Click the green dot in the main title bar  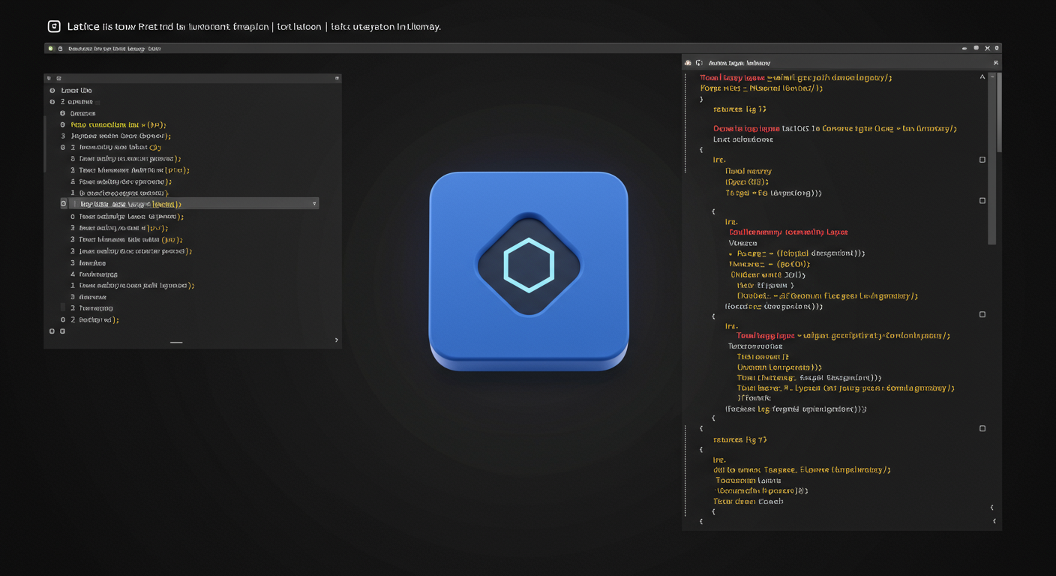(51, 49)
